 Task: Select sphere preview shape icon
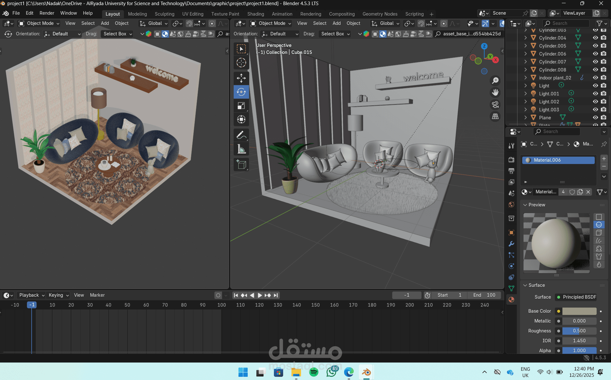pyautogui.click(x=599, y=225)
